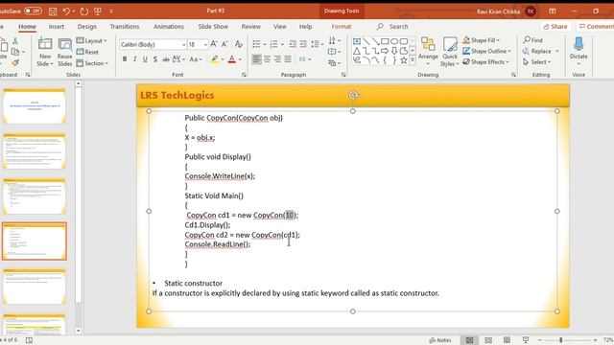Open the Review tab

251,27
